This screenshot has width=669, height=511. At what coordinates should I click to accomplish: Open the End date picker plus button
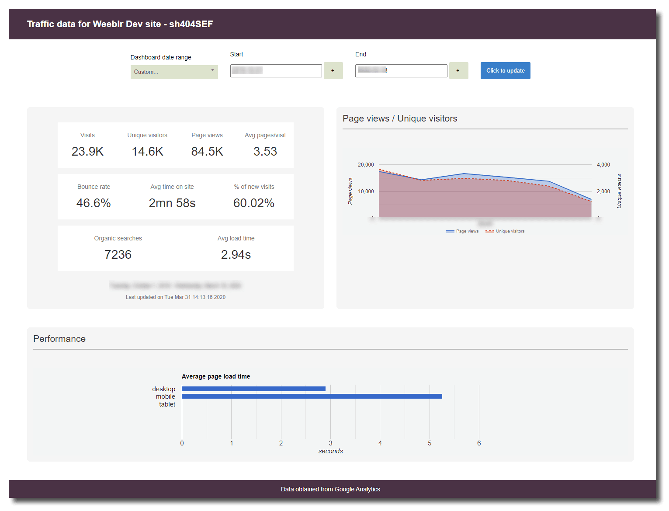pos(458,70)
